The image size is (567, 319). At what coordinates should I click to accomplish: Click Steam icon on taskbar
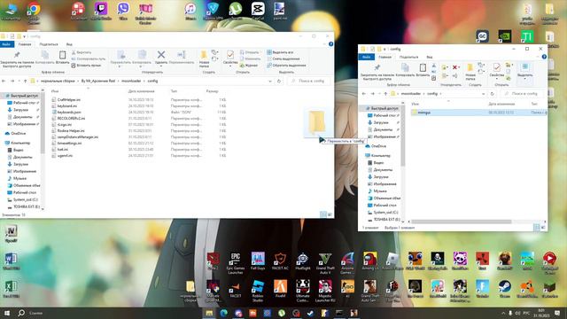pyautogui.click(x=310, y=313)
